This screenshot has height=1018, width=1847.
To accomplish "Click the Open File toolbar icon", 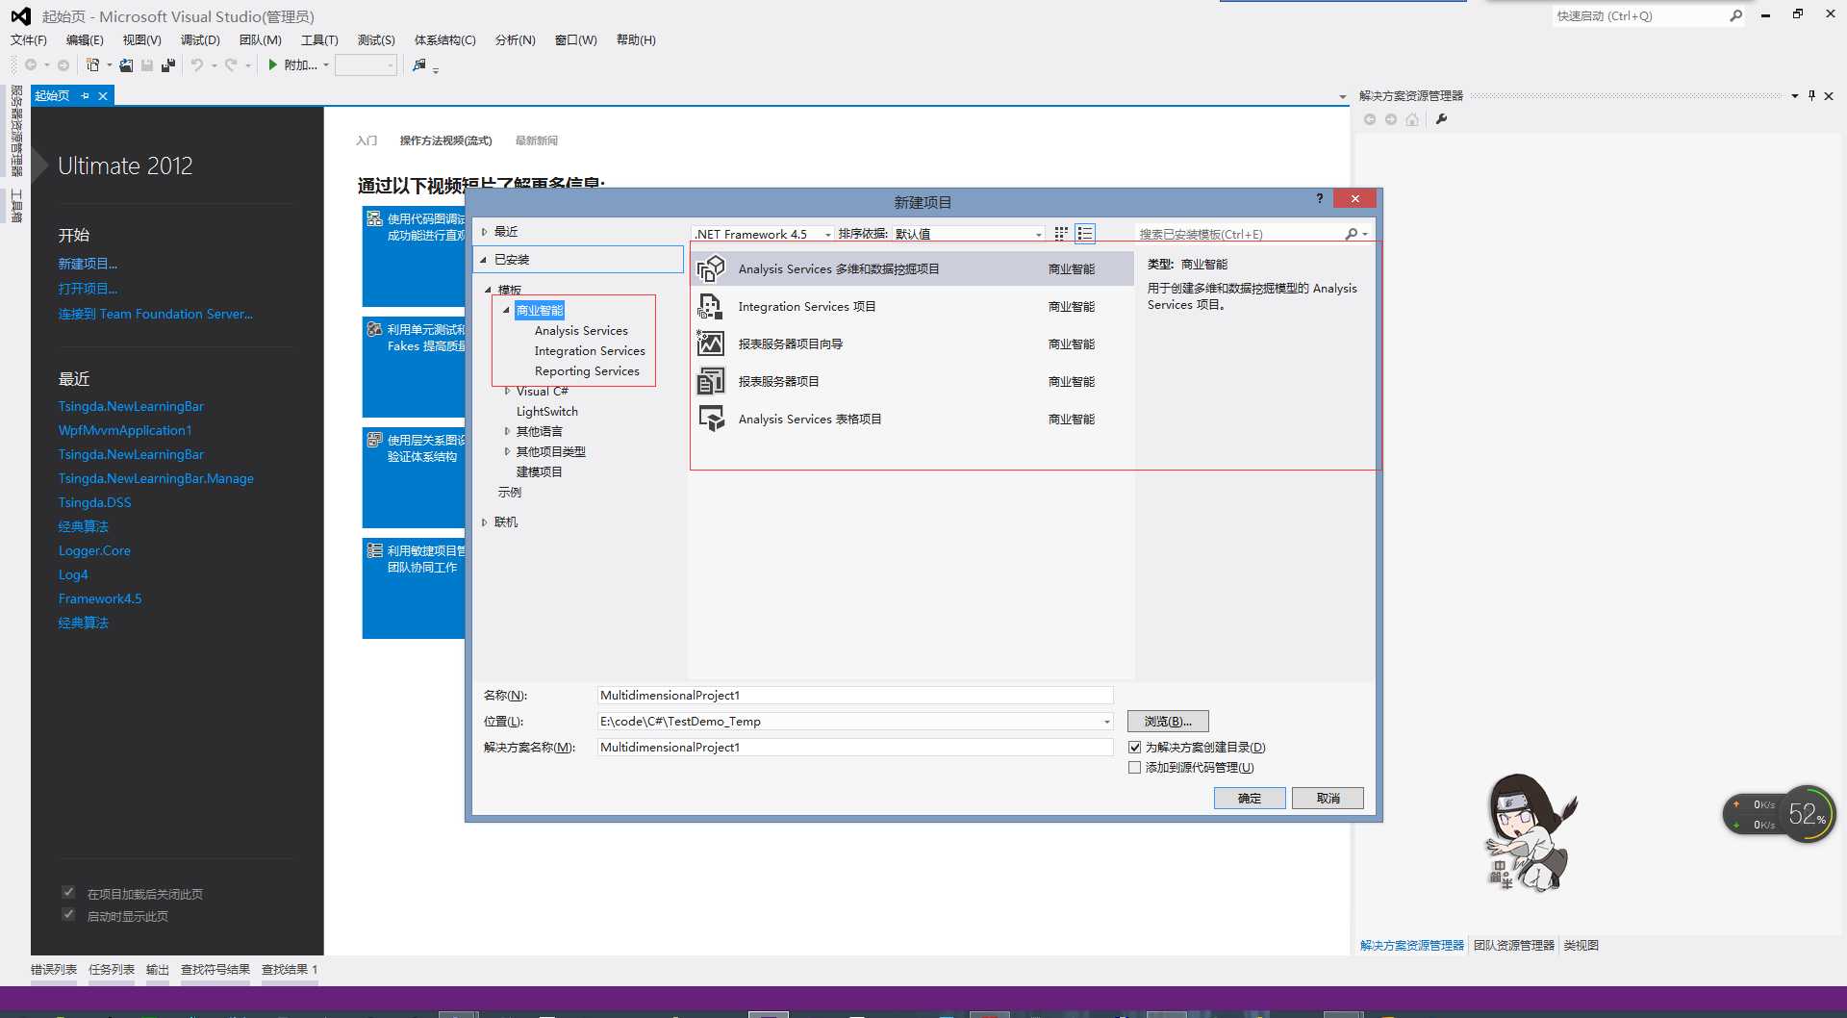I will click(126, 64).
